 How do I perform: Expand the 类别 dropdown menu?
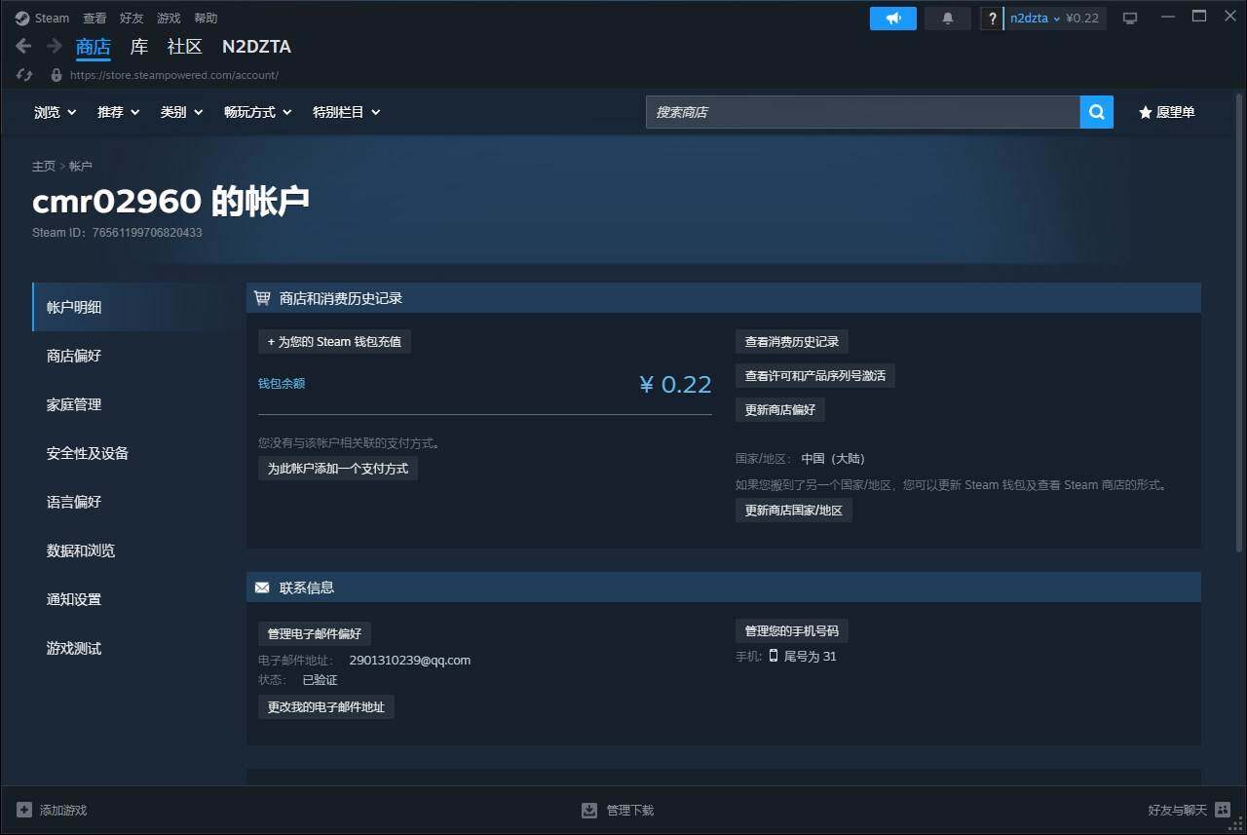click(182, 112)
